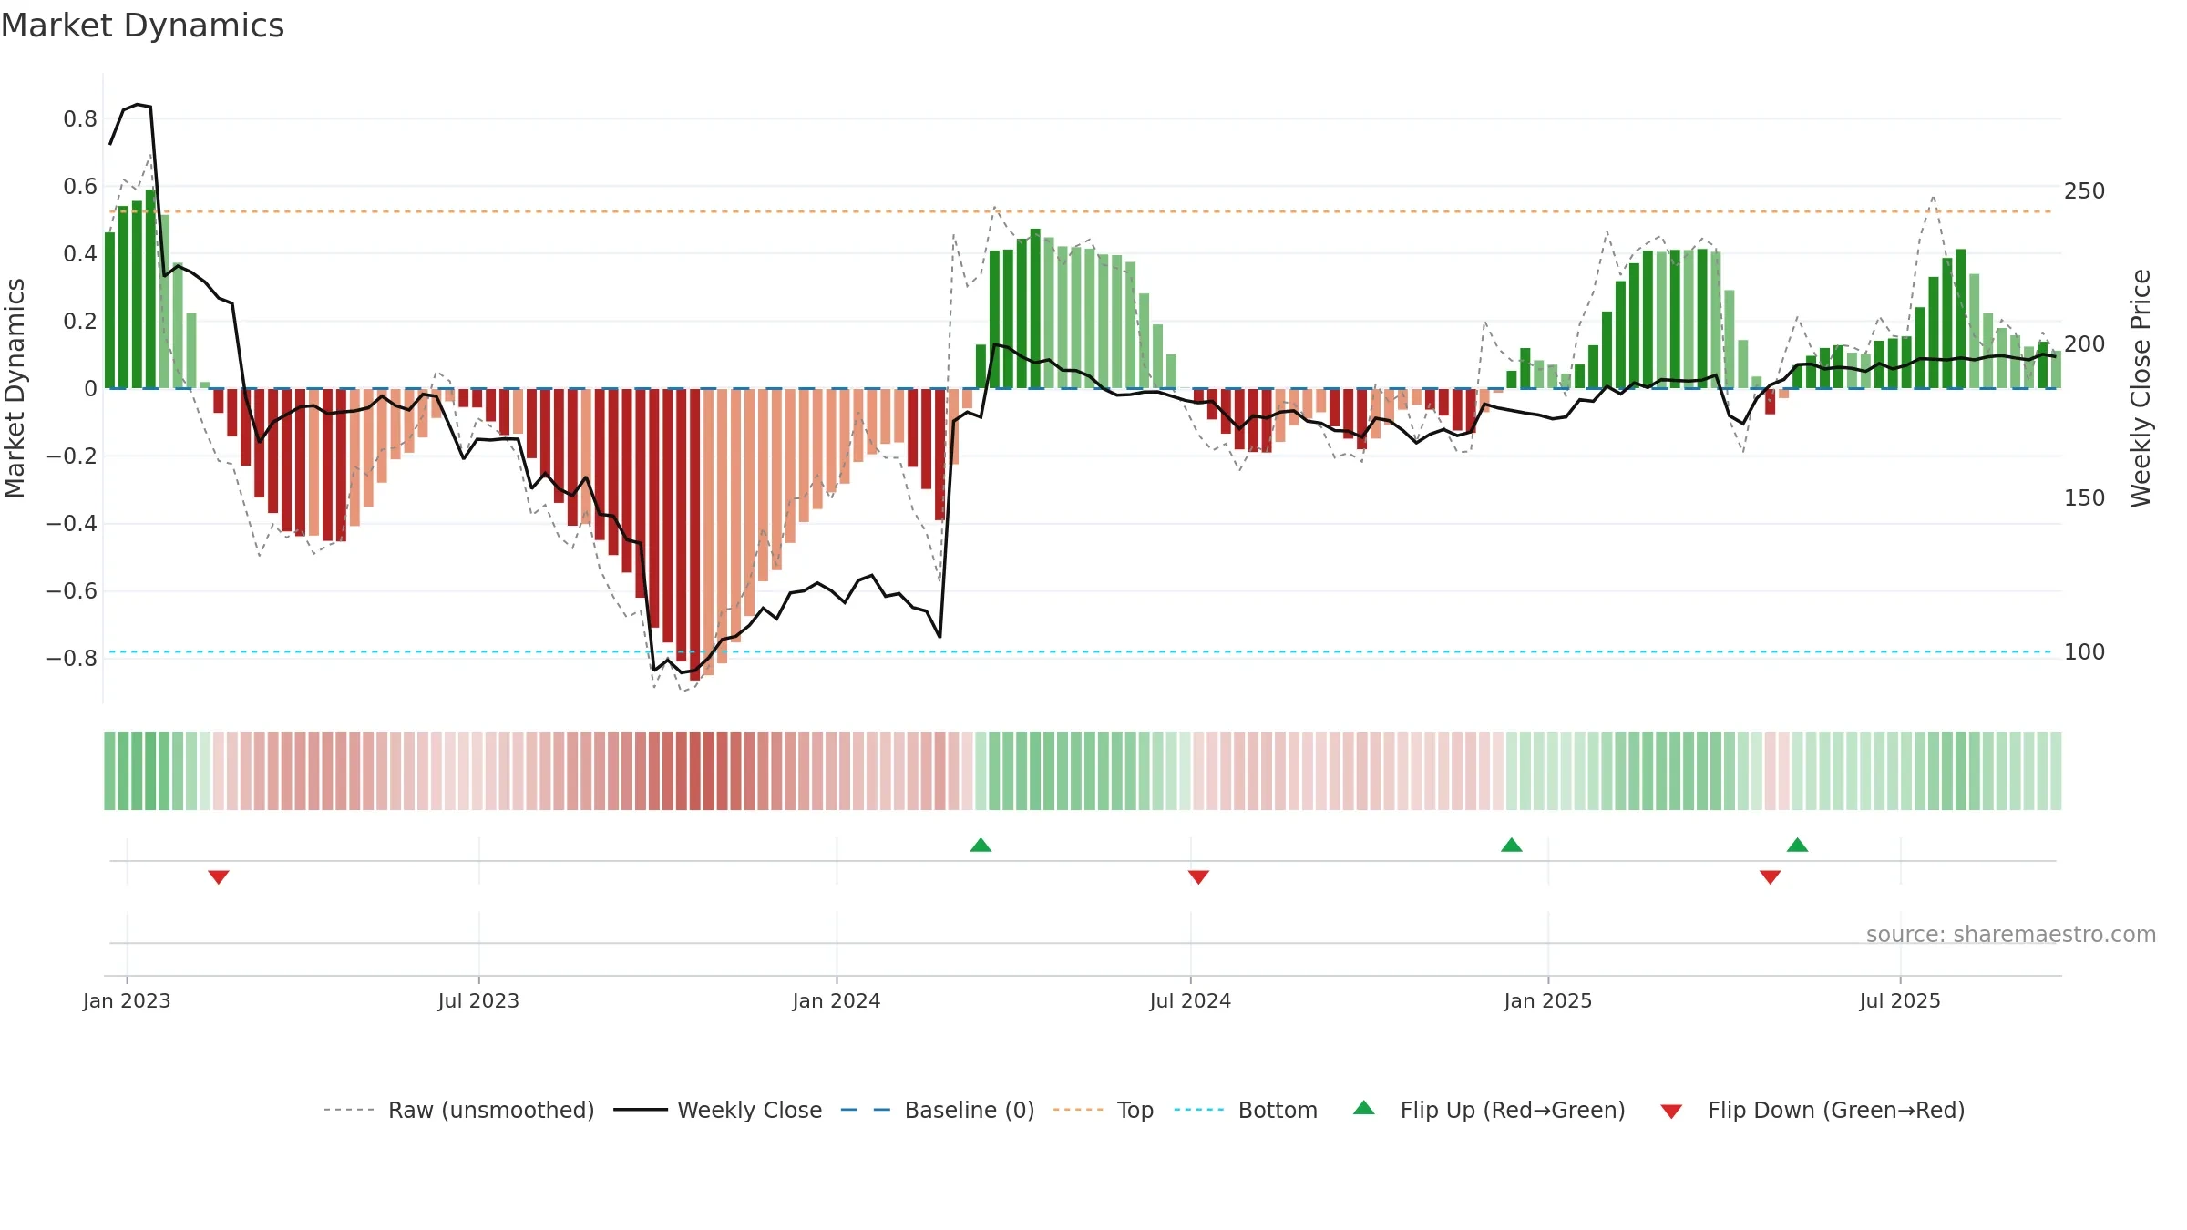Toggle Flip Down (Green→Red) legend entry

pos(1812,1110)
